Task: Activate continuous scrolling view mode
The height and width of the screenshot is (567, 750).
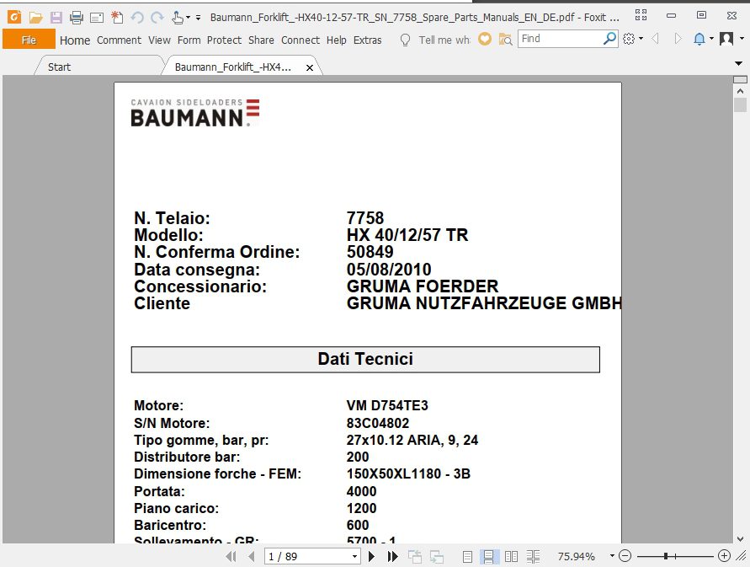Action: click(x=489, y=556)
